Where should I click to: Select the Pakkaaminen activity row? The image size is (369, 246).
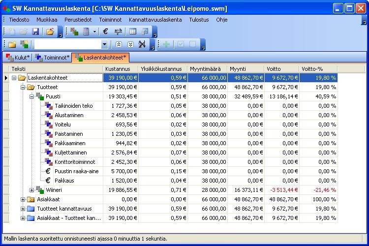pos(173,143)
